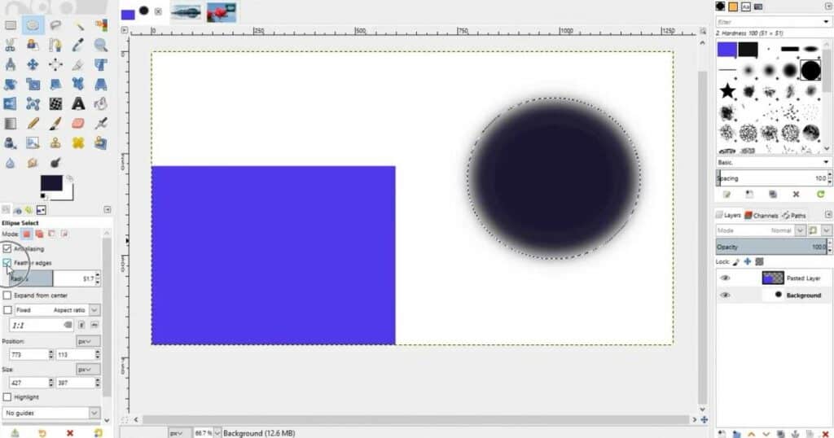Select the Zoom magnifier tool

pos(101,45)
